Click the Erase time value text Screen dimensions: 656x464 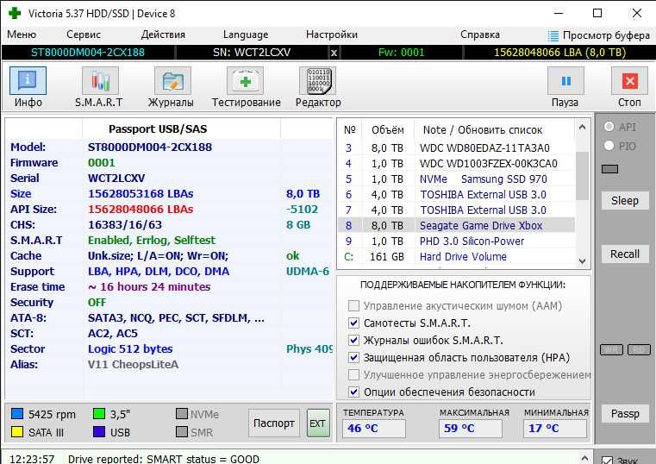(x=149, y=287)
